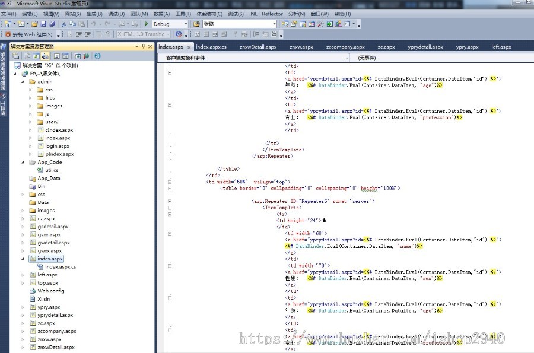This screenshot has width=534, height=353.
Task: Open the Debug configuration dropdown
Action: tap(185, 24)
